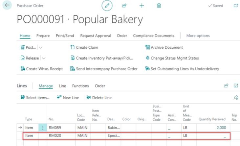Open row options for item RM059
The height and width of the screenshot is (146, 240).
[x=43, y=128]
